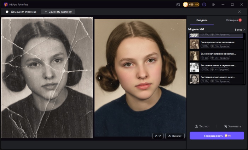
Task: Open the hamburger menu in title bar
Action: point(213,5)
